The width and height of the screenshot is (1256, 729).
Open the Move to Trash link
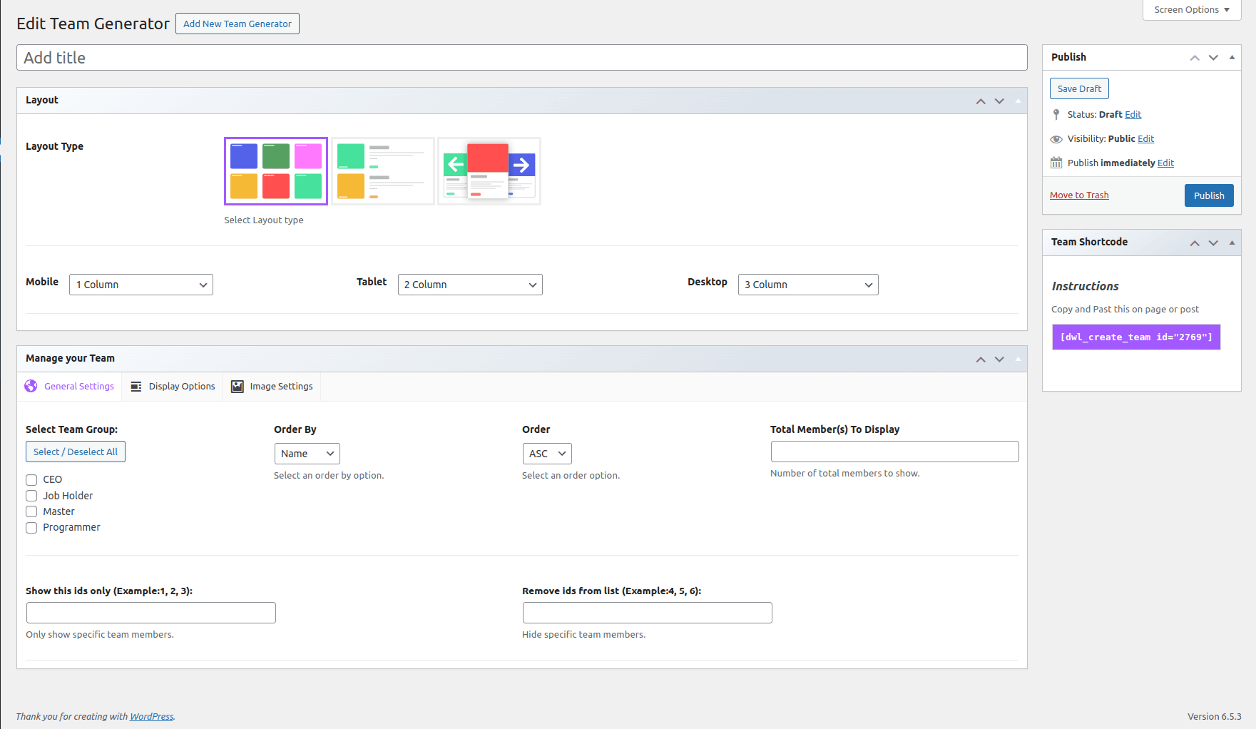(1079, 195)
